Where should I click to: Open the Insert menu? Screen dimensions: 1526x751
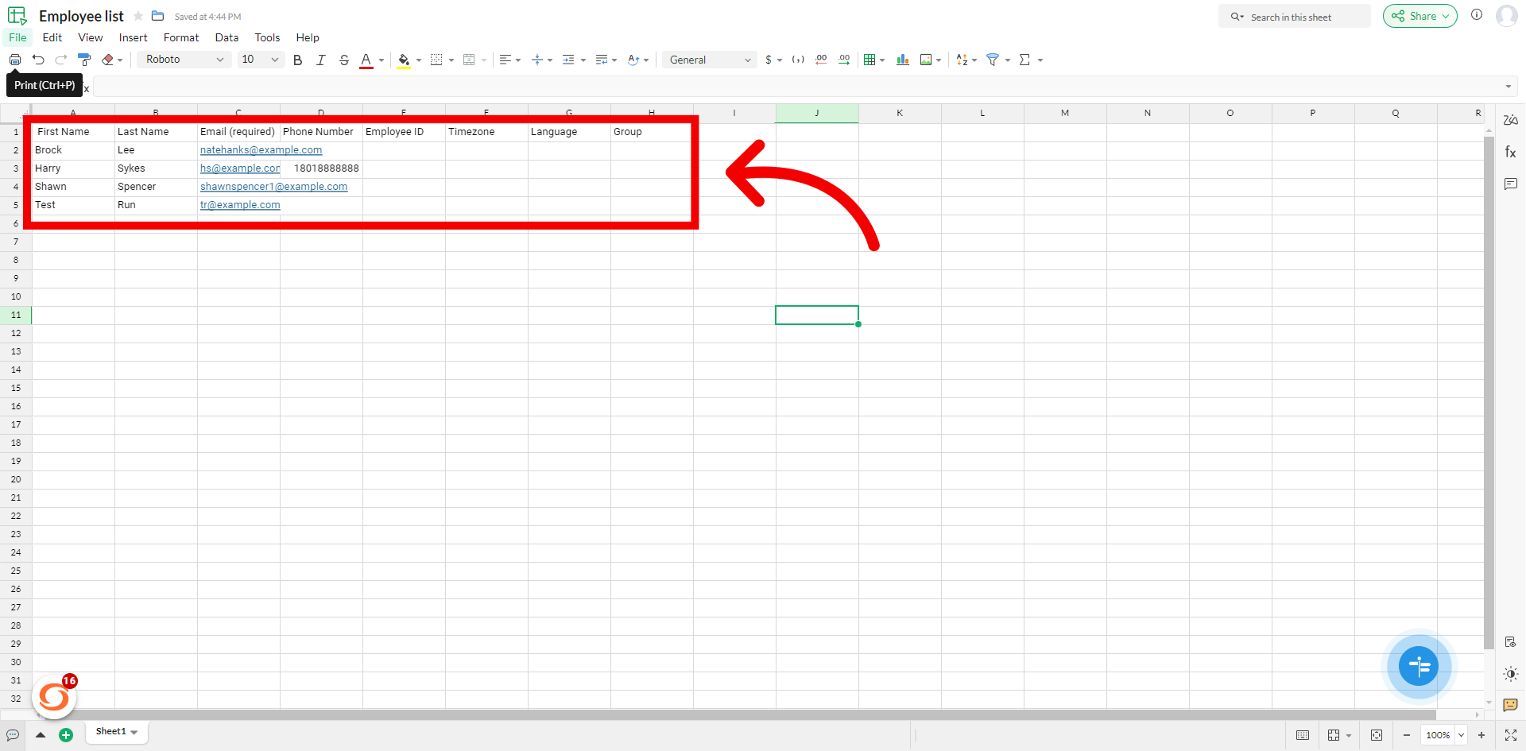(x=134, y=37)
